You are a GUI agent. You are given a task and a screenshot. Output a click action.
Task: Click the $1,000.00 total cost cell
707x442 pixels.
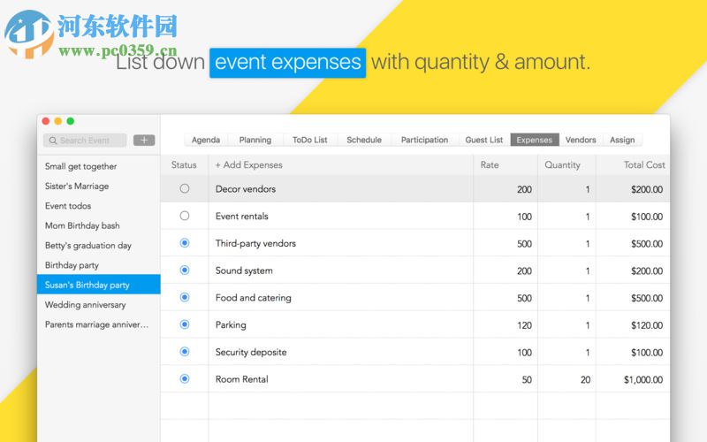click(x=643, y=380)
